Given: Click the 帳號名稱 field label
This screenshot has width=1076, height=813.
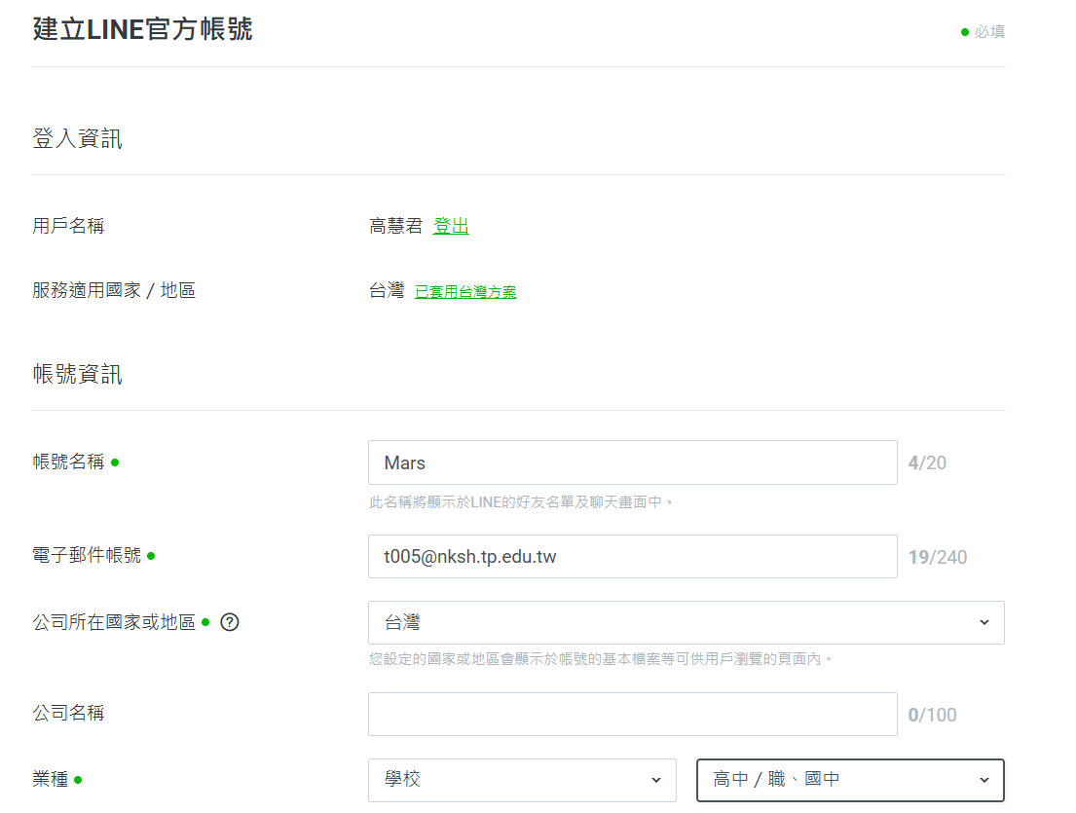Looking at the screenshot, I should pyautogui.click(x=68, y=462).
